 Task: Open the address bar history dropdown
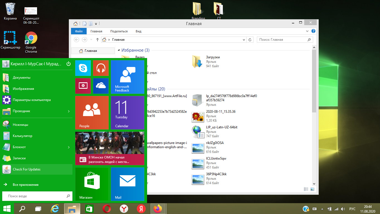point(244,40)
